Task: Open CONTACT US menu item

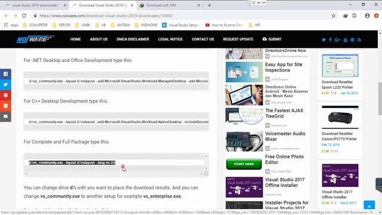Action: click(x=203, y=39)
